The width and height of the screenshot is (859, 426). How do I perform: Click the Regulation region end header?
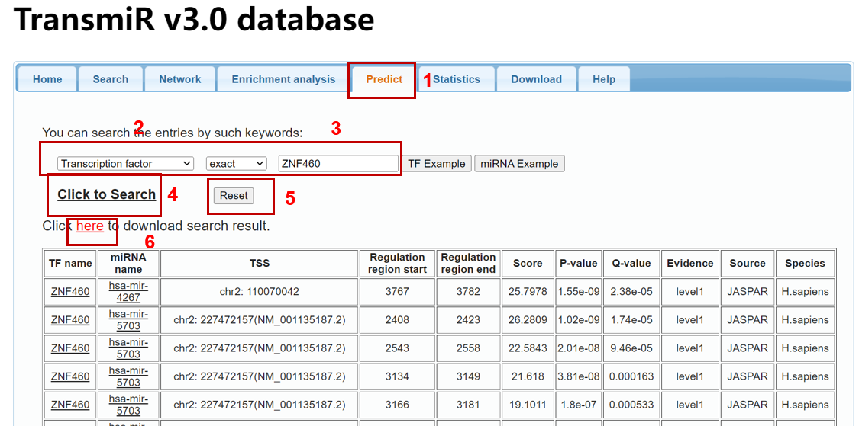click(x=468, y=263)
